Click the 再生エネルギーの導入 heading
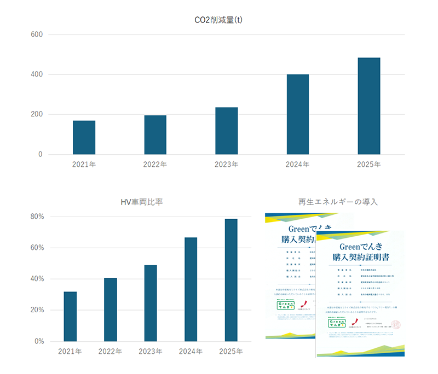Screen dimensions: 438x374 pyautogui.click(x=338, y=202)
